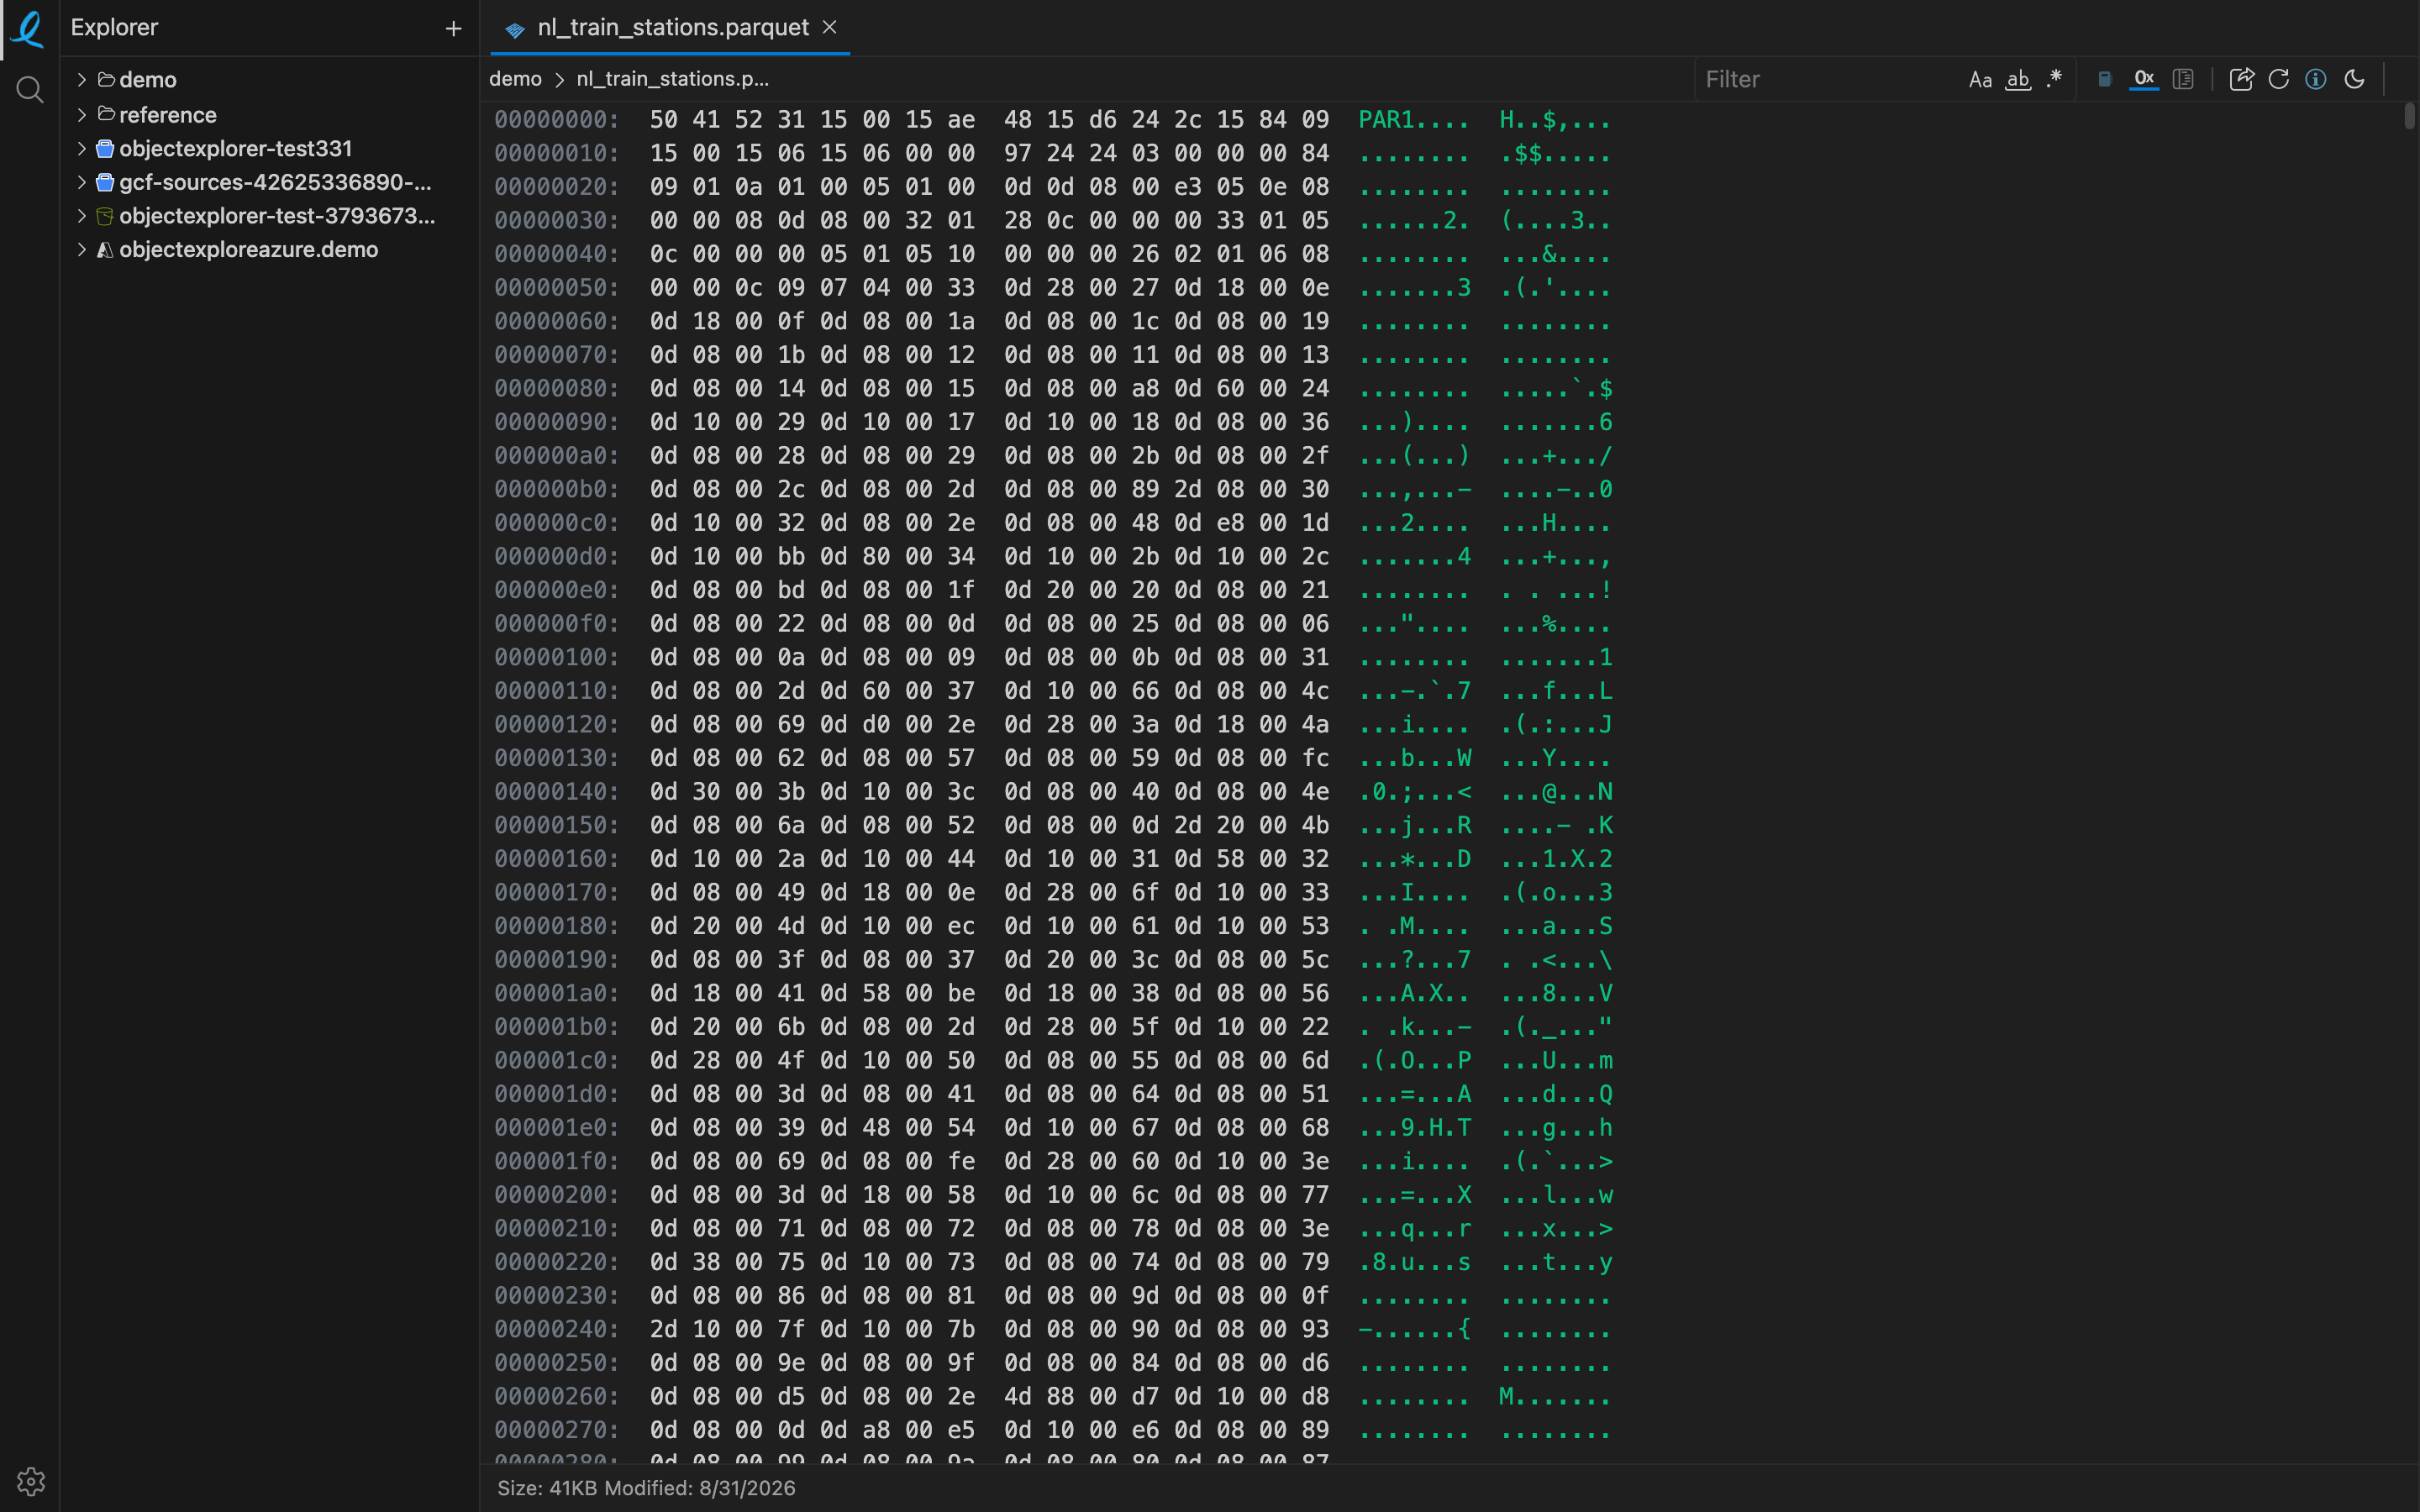The height and width of the screenshot is (1512, 2420).
Task: Click the share/export icon
Action: click(x=2241, y=79)
